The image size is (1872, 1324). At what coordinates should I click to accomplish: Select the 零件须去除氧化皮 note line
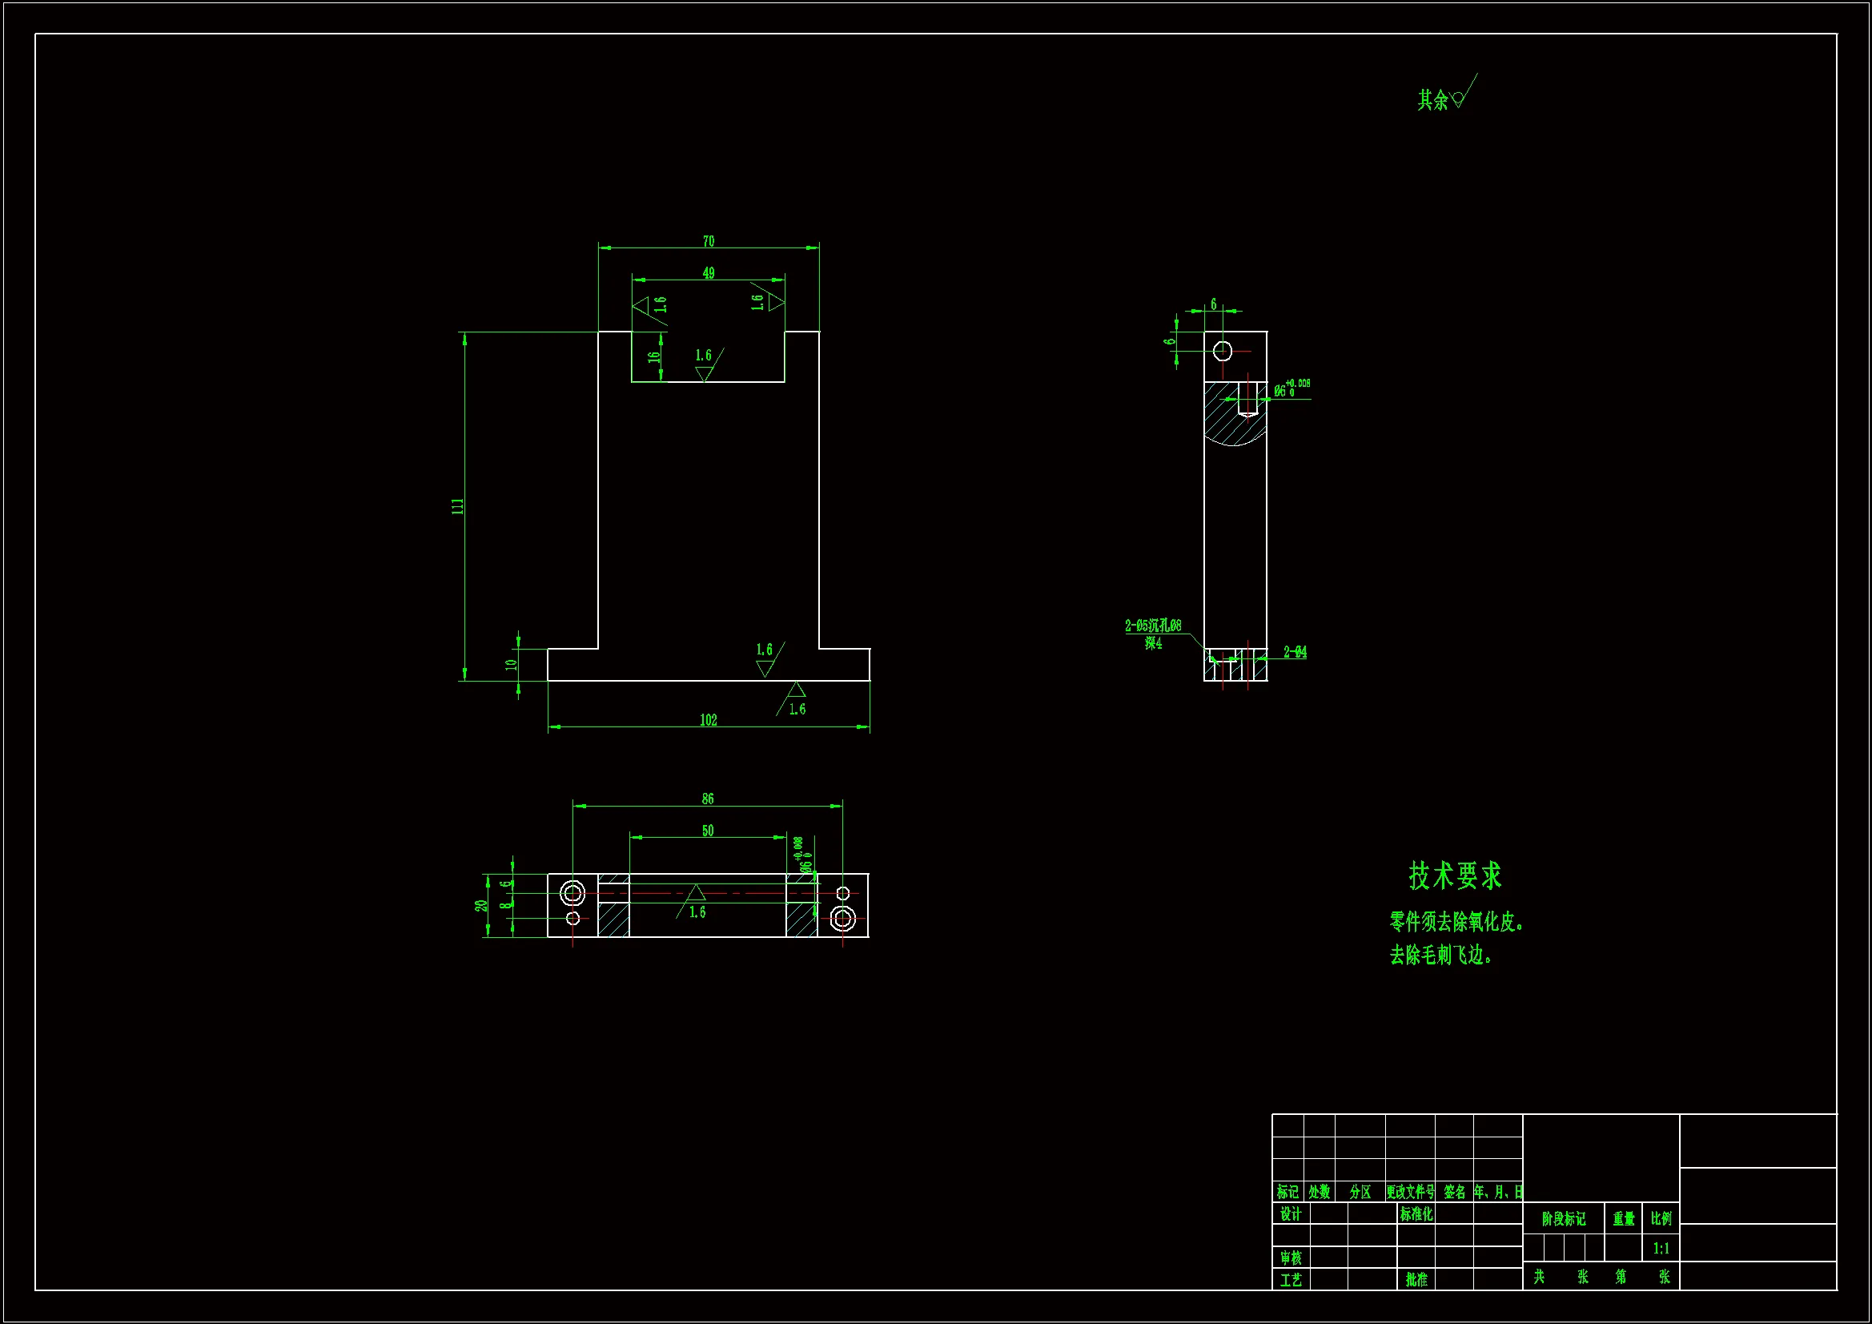click(1456, 922)
